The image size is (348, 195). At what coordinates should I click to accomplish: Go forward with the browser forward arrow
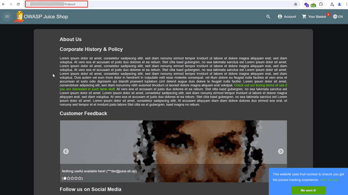11,4
